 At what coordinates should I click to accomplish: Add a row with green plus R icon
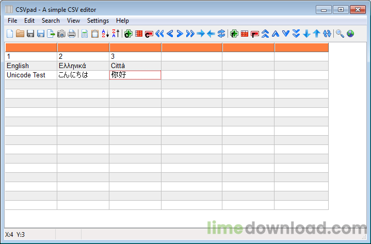click(234, 34)
